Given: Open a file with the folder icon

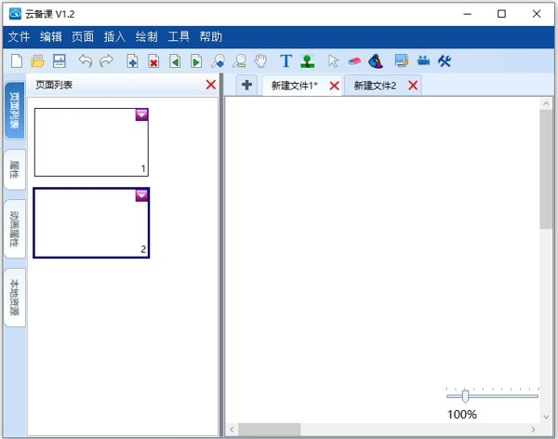Looking at the screenshot, I should pos(38,61).
